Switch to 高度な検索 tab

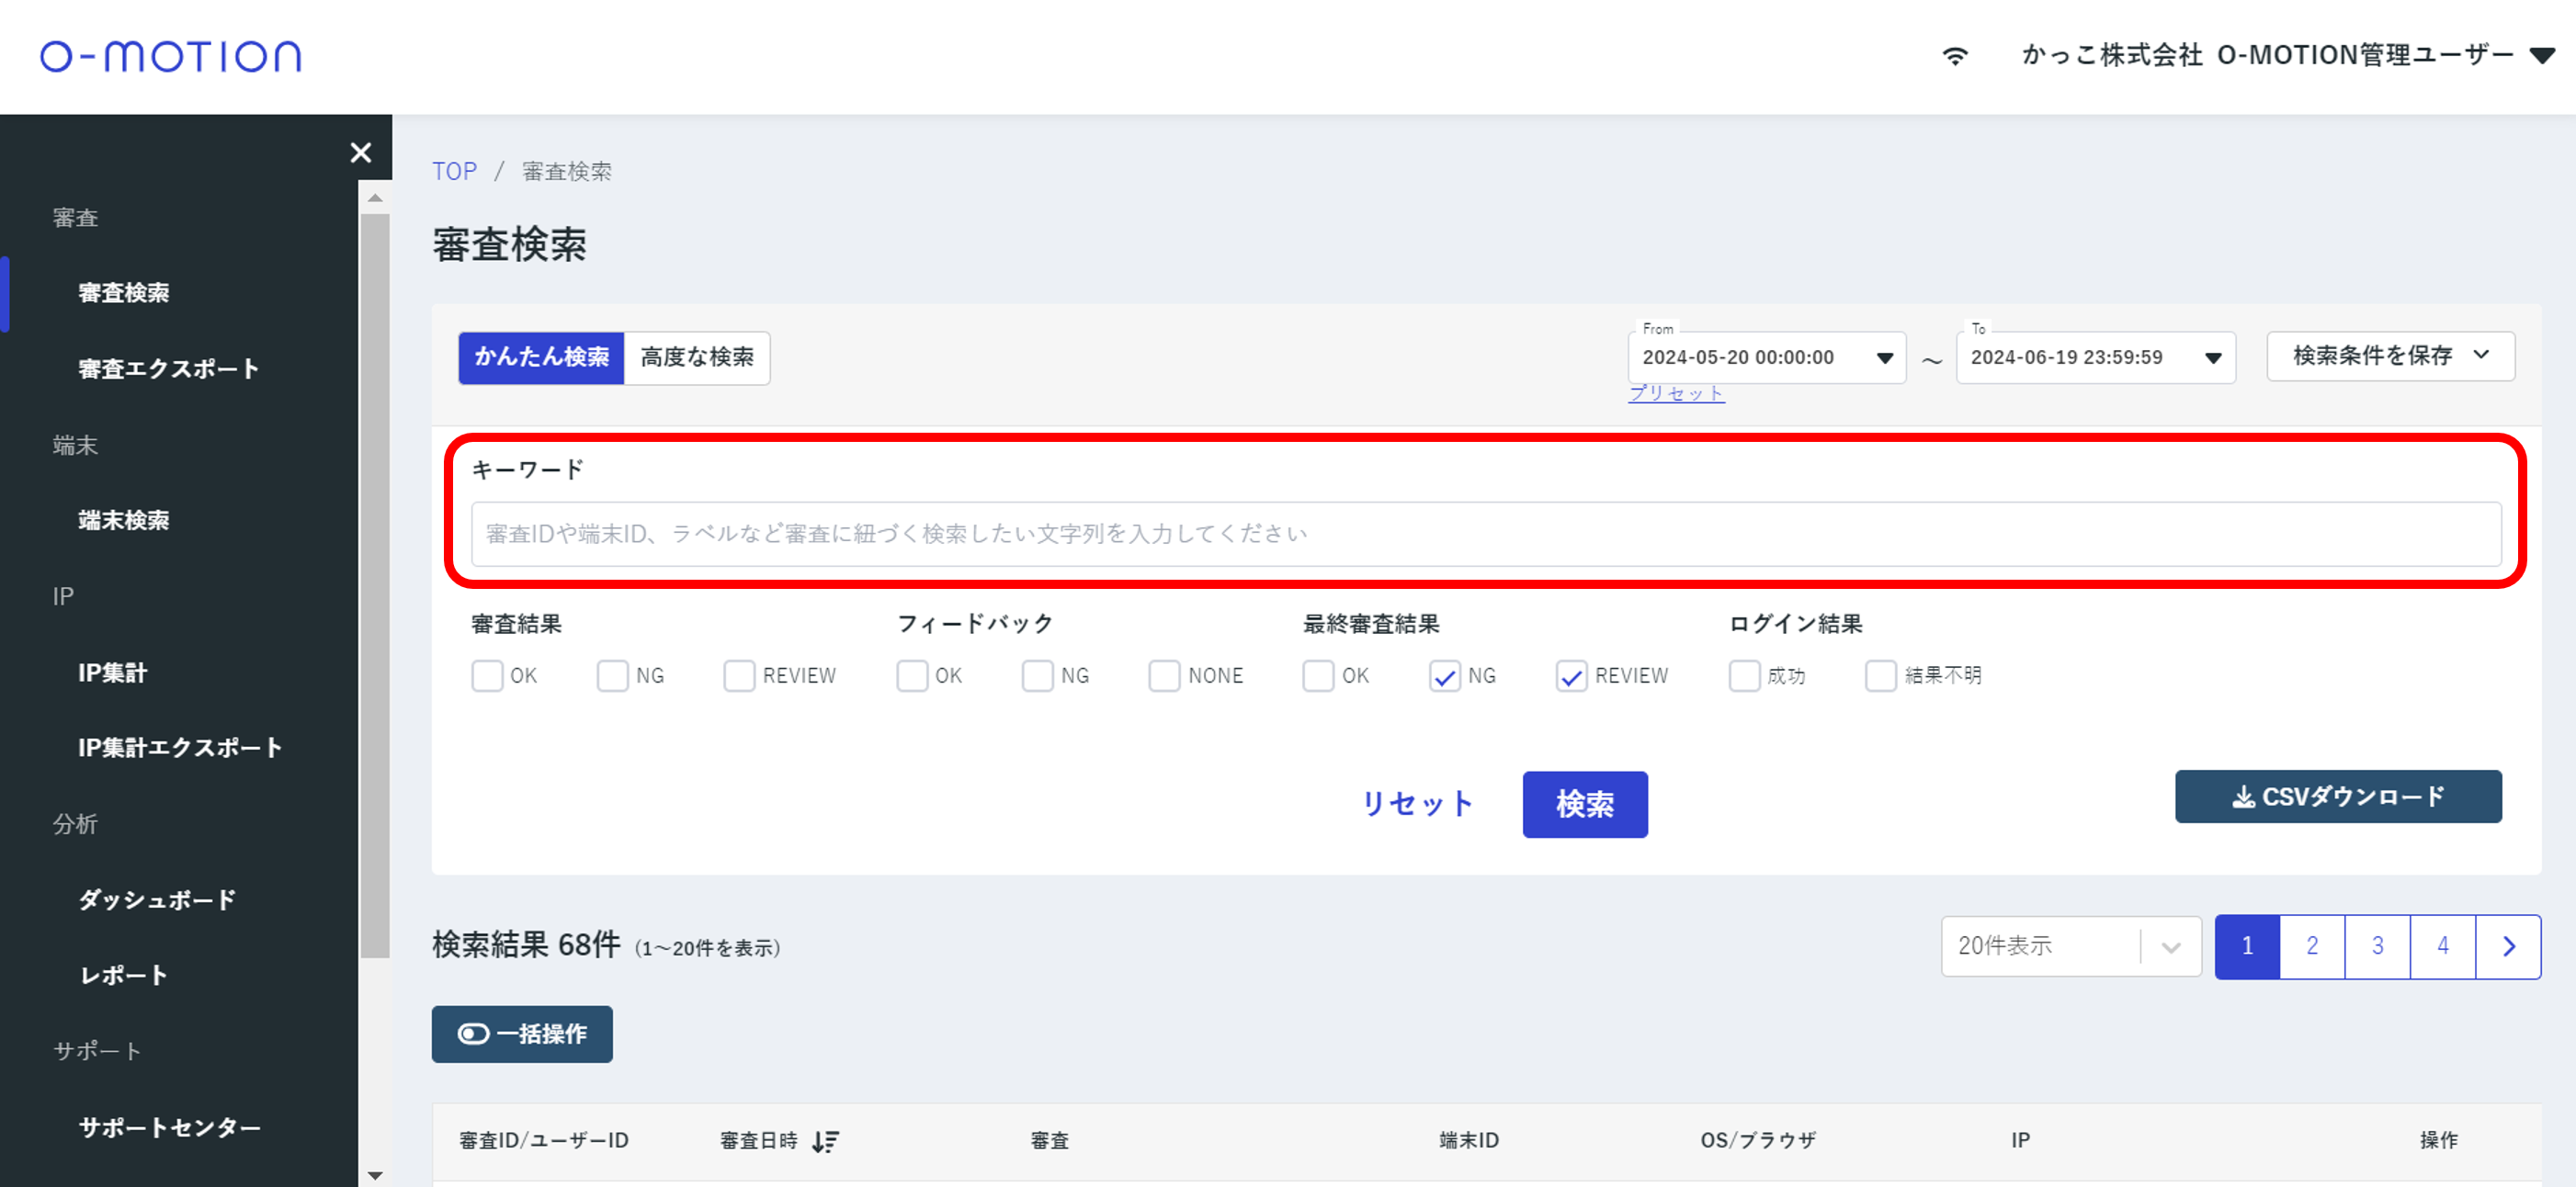(x=697, y=357)
